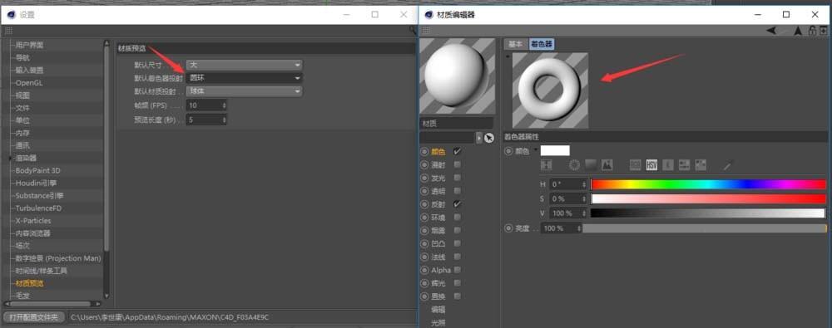Click the 打开配置文件夹 button

pos(33,317)
